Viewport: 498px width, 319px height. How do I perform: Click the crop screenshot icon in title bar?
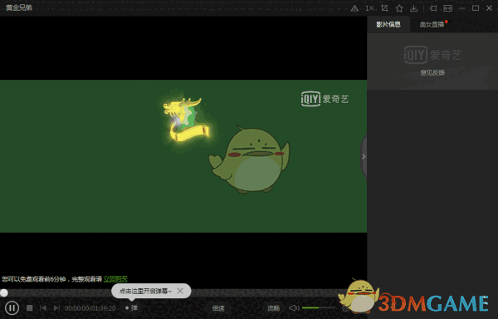coord(384,8)
